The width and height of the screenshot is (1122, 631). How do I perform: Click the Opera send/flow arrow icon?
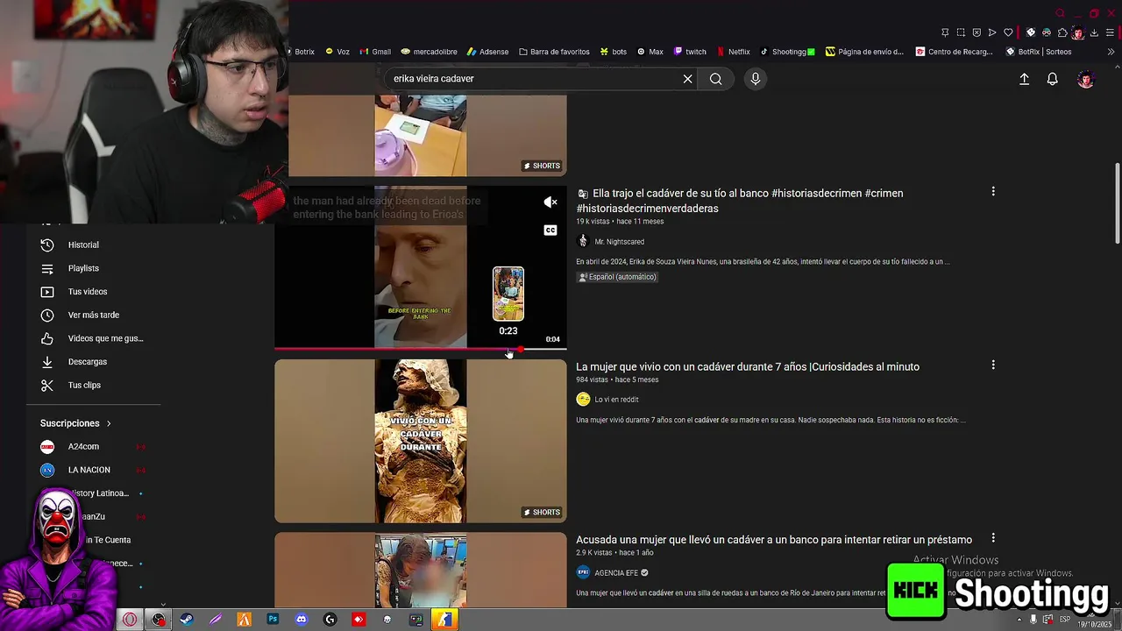coord(992,32)
